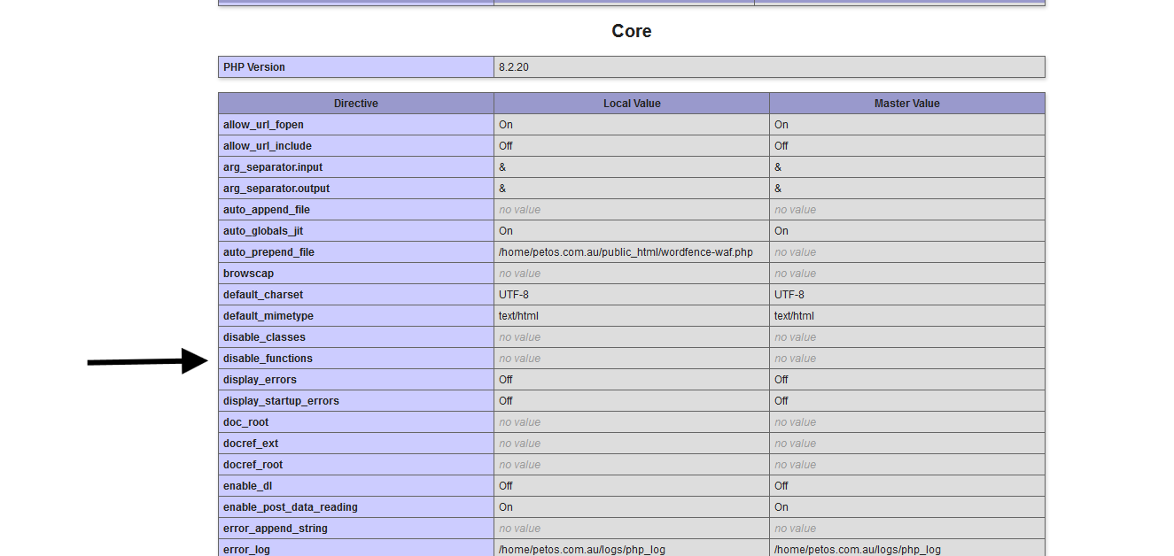
Task: Select the auto_append_file directive name
Action: pyautogui.click(x=267, y=210)
